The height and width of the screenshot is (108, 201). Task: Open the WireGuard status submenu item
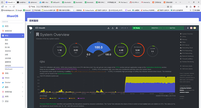(9, 69)
